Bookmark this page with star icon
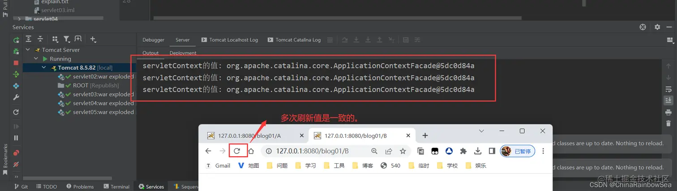Image resolution: width=677 pixels, height=191 pixels. pos(403,151)
